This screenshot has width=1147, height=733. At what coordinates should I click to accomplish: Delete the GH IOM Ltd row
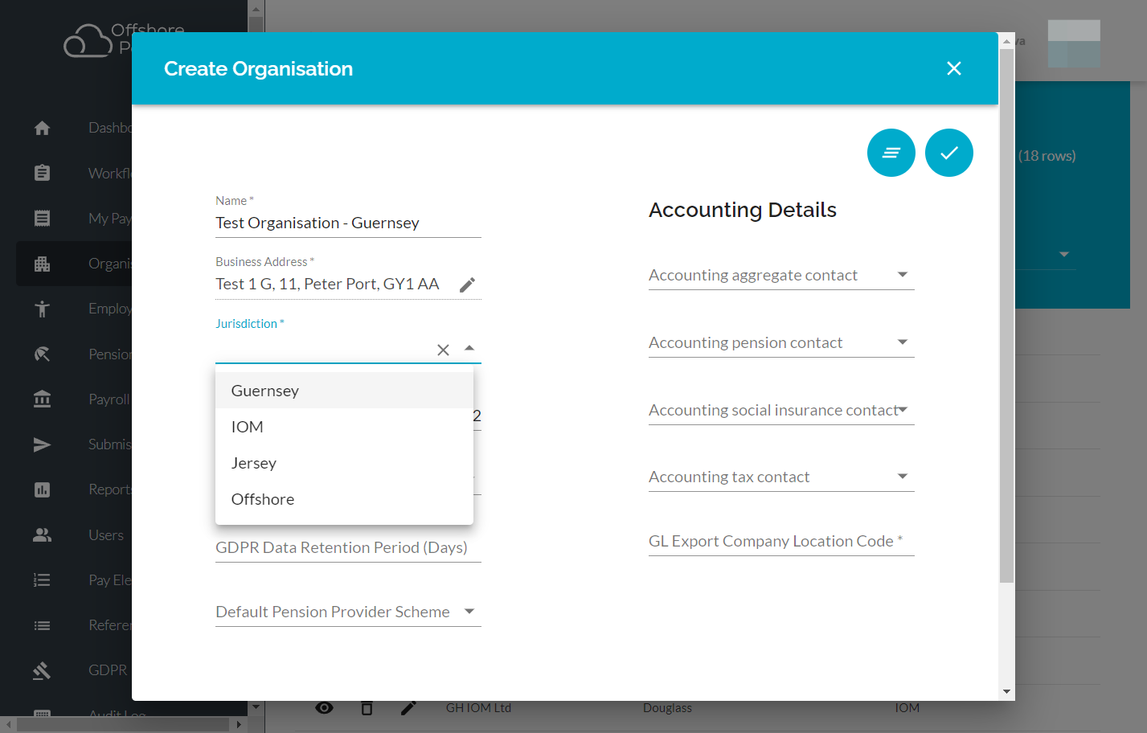[x=367, y=707]
